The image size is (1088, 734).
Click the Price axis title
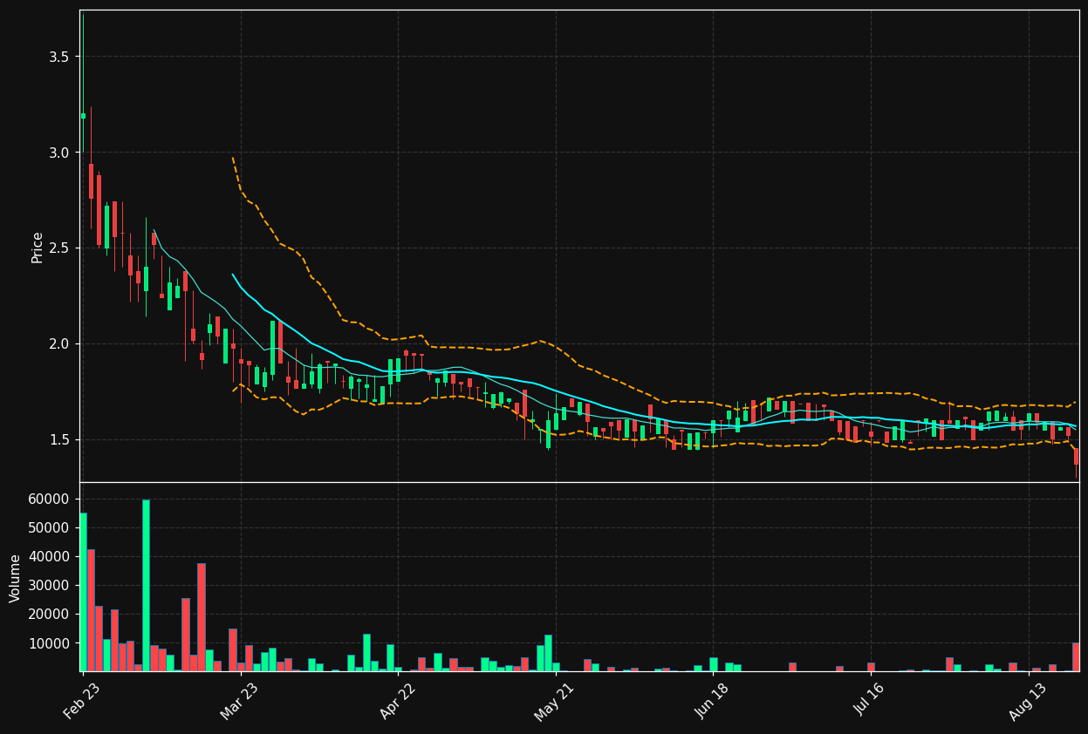click(38, 247)
